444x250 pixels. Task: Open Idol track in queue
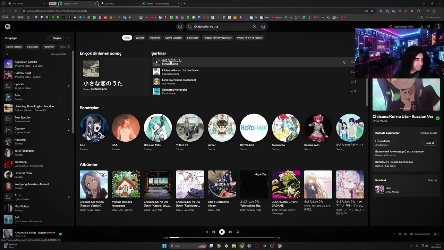[x=406, y=190]
